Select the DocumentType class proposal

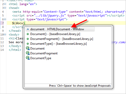click(x=41, y=58)
